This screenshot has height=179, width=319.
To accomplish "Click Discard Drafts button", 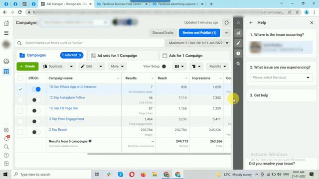I will pos(163,33).
